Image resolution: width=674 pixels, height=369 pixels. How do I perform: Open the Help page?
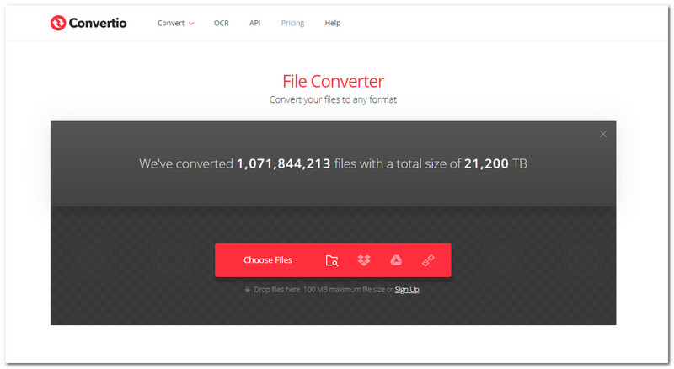pyautogui.click(x=332, y=24)
